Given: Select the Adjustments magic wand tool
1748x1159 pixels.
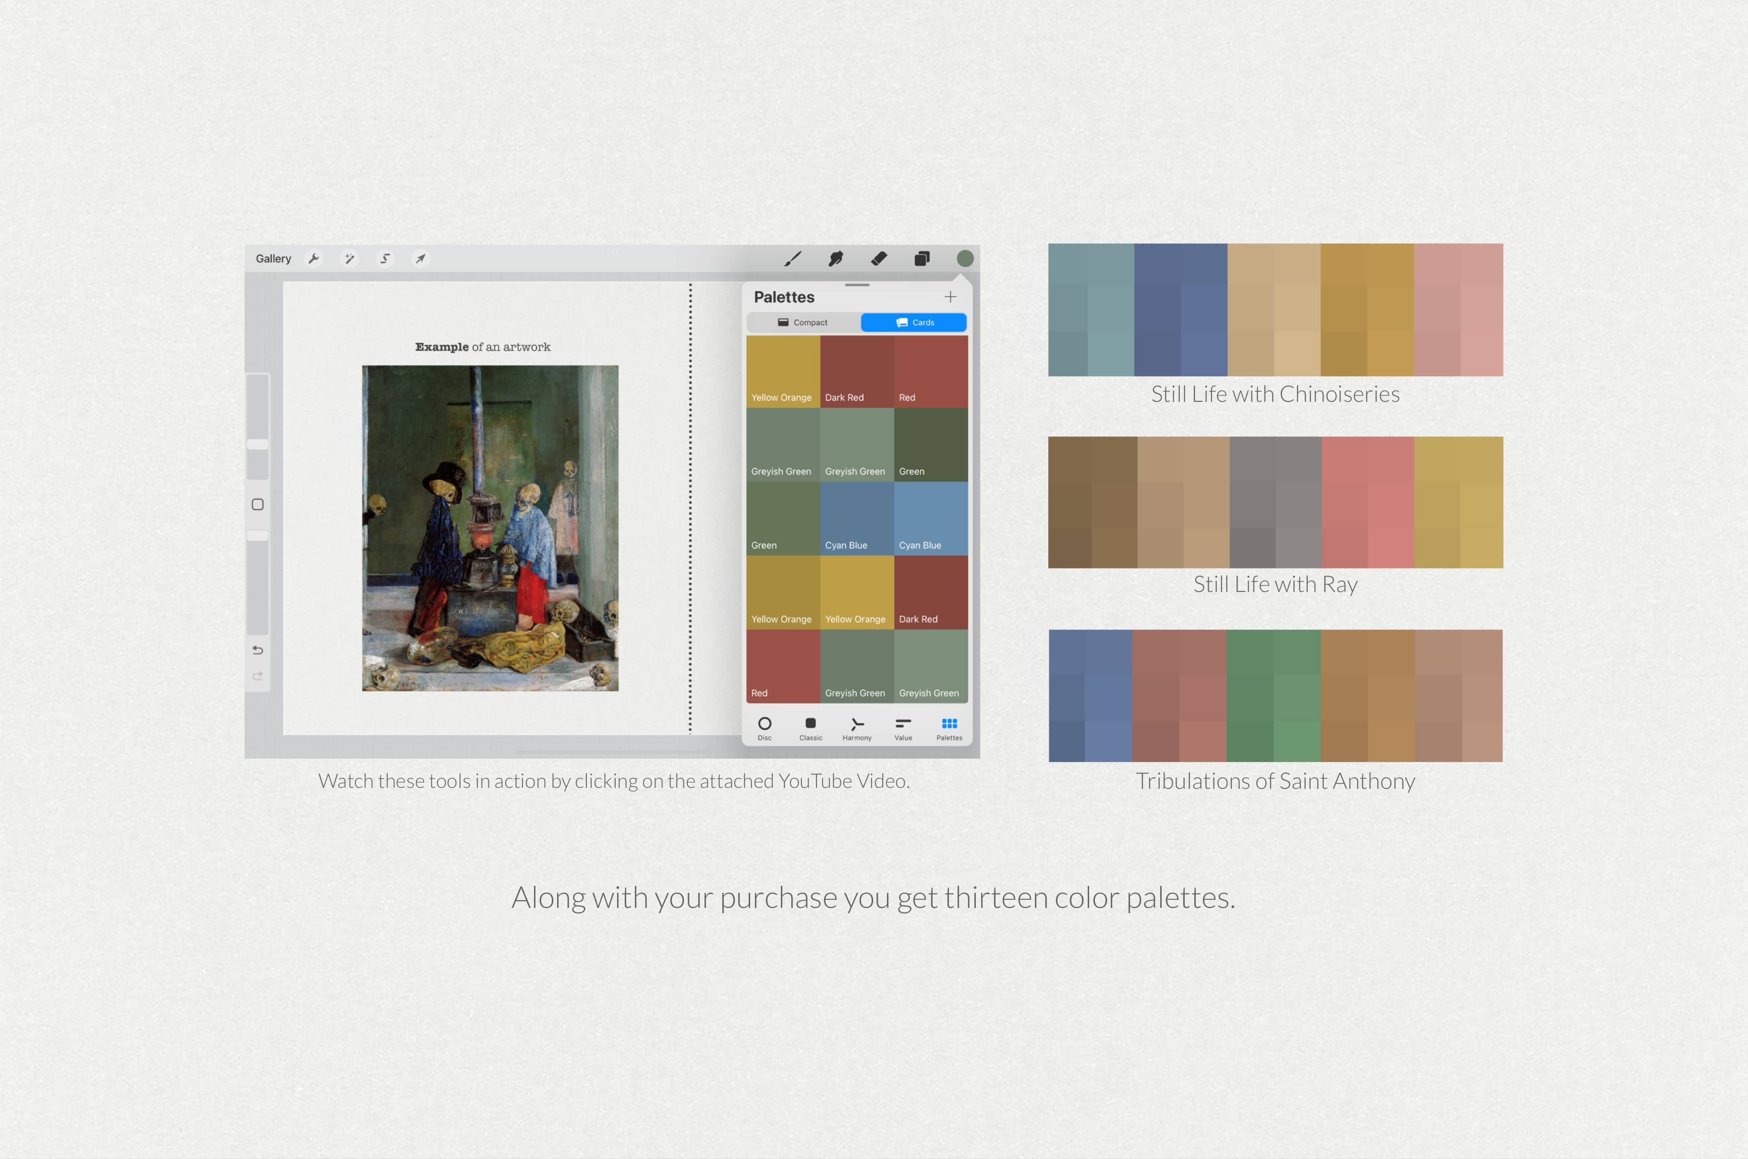Looking at the screenshot, I should tap(350, 258).
